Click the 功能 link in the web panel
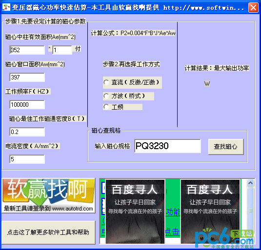This screenshot has width=261, height=250. (173, 212)
